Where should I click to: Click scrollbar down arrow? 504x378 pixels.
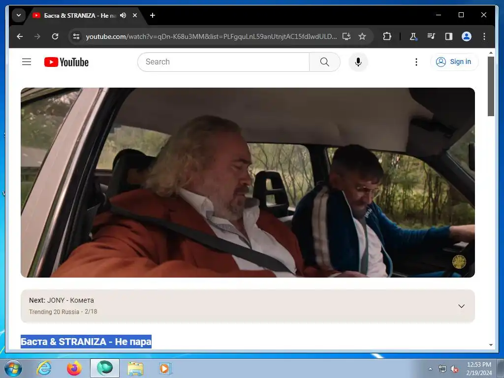point(491,345)
